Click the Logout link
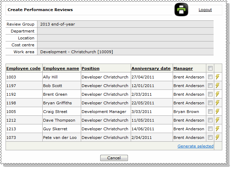Image resolution: width=233 pixels, height=170 pixels. (205, 10)
